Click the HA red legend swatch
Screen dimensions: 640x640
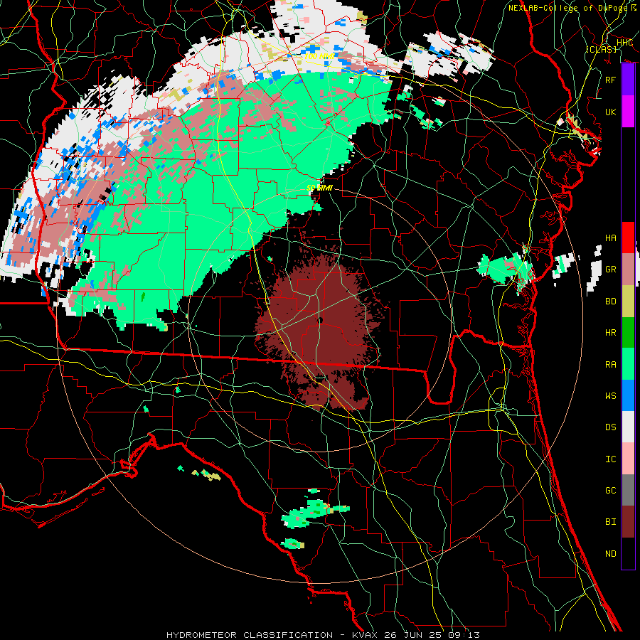click(x=628, y=238)
